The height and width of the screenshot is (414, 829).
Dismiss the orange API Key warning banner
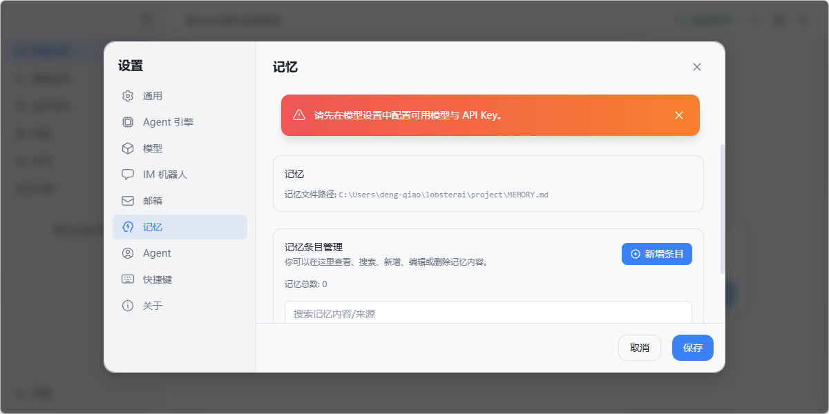click(679, 115)
